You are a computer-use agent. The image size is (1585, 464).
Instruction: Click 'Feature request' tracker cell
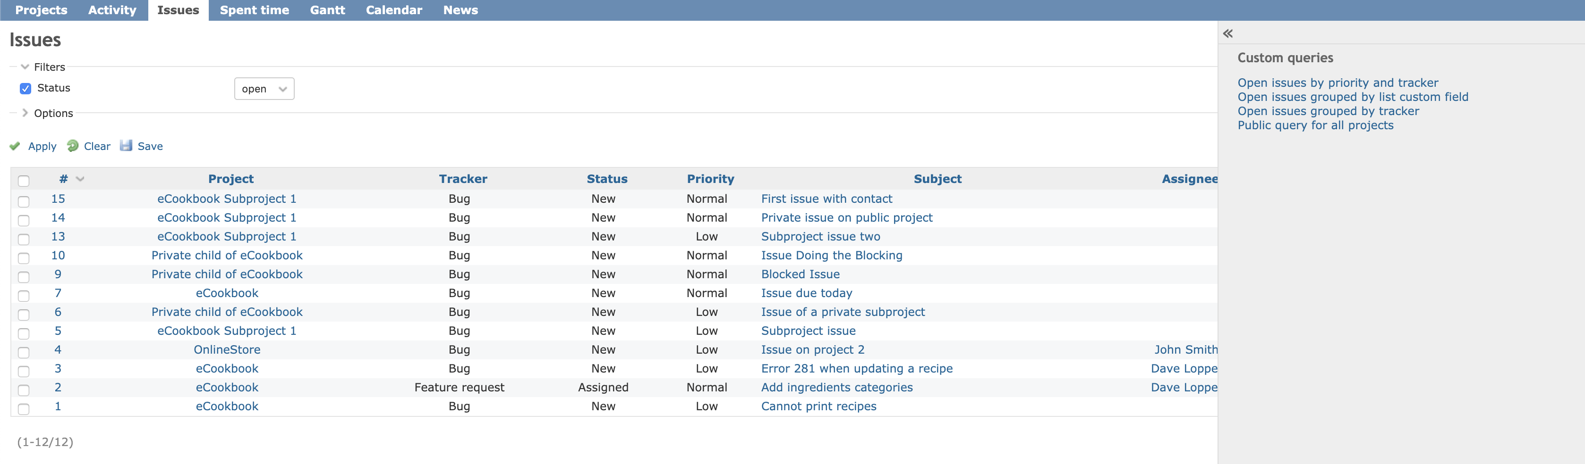tap(459, 387)
